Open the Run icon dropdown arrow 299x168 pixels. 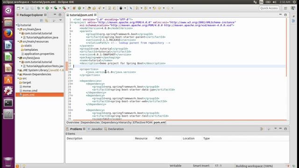51,8
